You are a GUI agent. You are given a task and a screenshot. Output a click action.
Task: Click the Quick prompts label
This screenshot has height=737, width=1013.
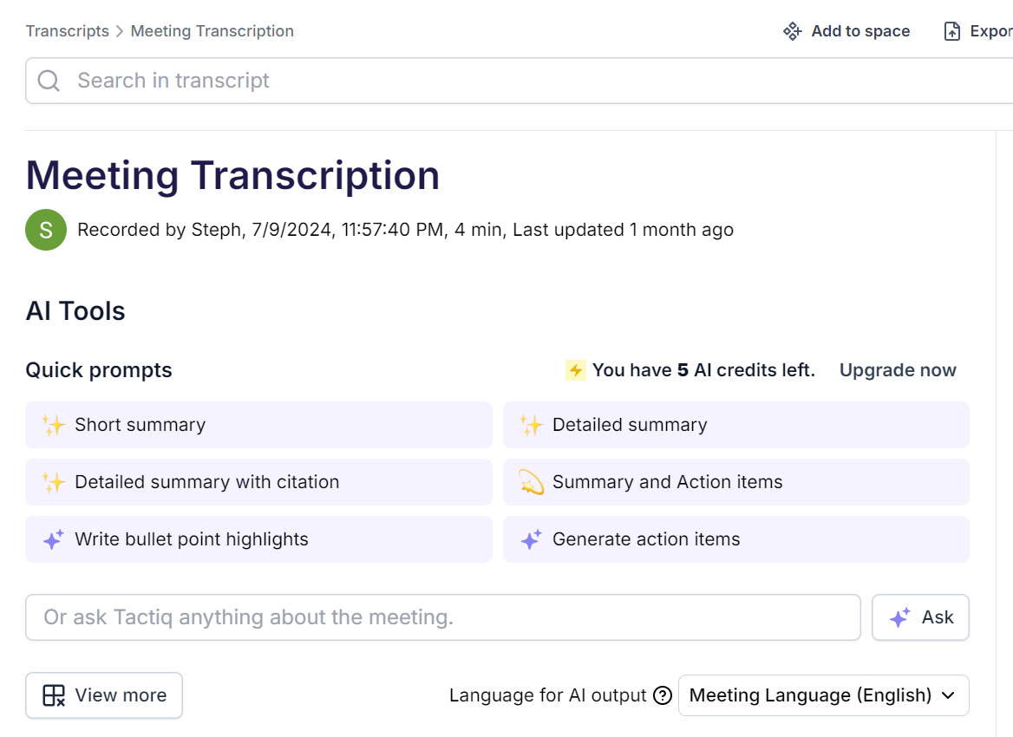[x=99, y=370]
